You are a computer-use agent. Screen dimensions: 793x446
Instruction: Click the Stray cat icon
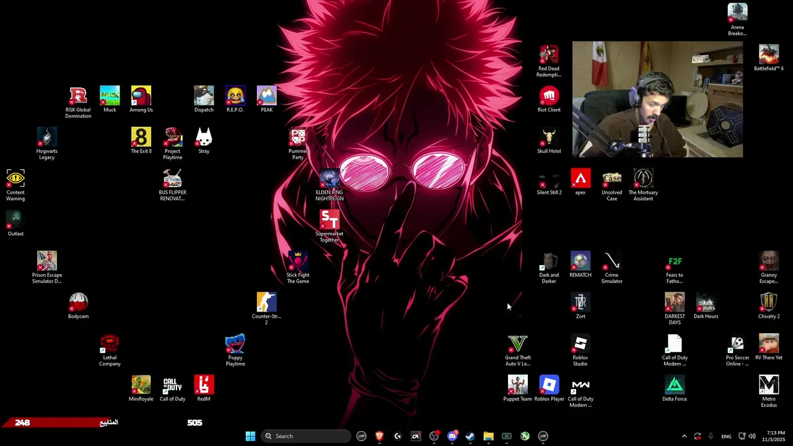[x=204, y=141]
